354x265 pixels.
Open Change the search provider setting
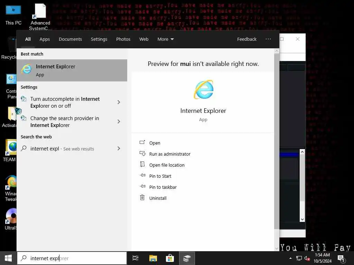65,122
